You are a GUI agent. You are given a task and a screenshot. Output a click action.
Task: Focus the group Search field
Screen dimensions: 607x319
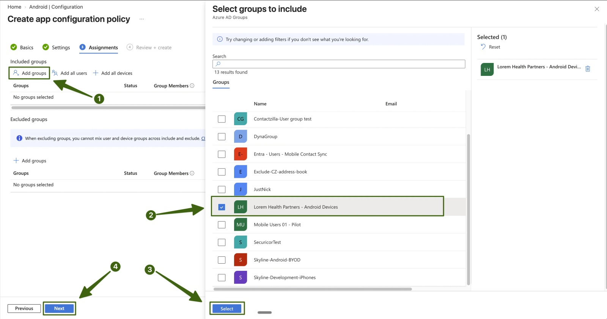(339, 64)
